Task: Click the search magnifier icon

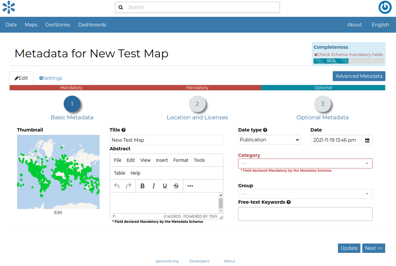Action: (121, 7)
